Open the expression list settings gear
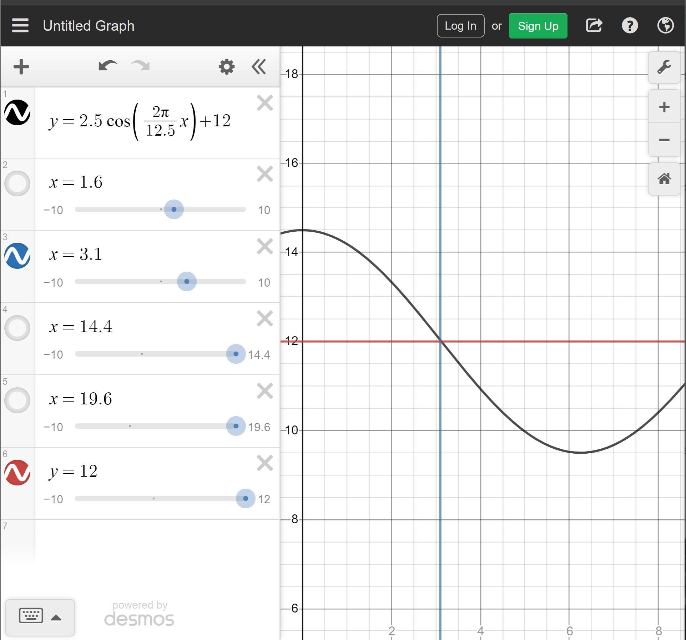This screenshot has height=640, width=686. point(227,67)
